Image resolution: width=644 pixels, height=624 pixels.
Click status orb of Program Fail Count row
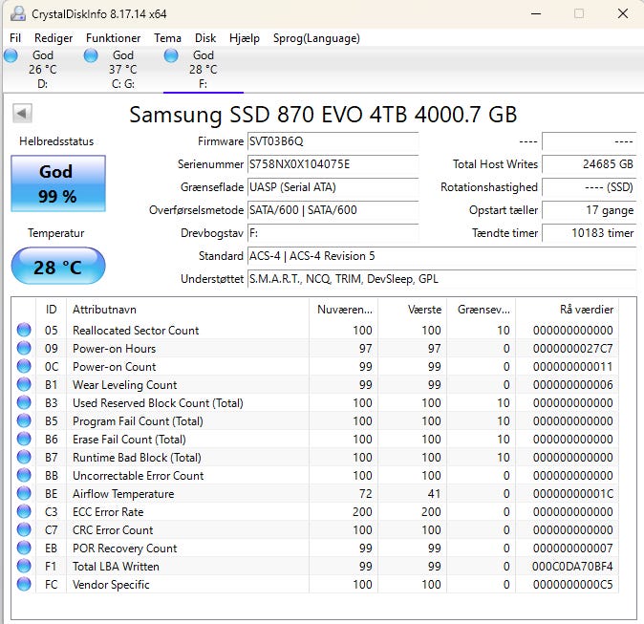click(x=24, y=420)
